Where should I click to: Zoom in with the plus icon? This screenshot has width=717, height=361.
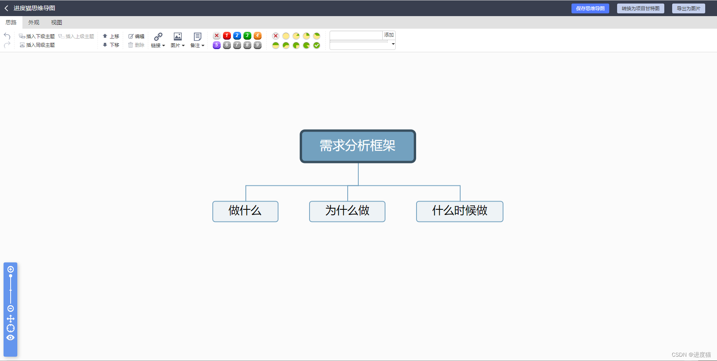tap(11, 269)
